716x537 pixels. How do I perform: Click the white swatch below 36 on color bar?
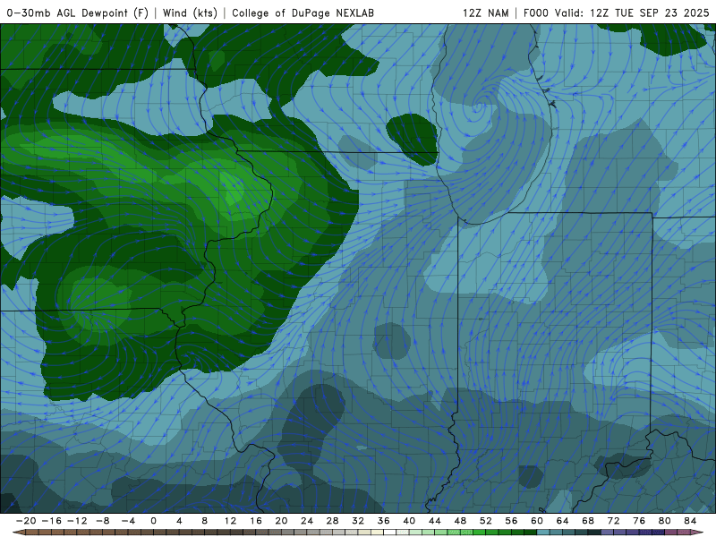coord(390,533)
